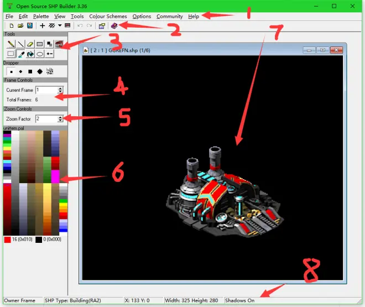The image size is (365, 307).
Task: Open the preferences toolbar icon
Action: coord(102,26)
